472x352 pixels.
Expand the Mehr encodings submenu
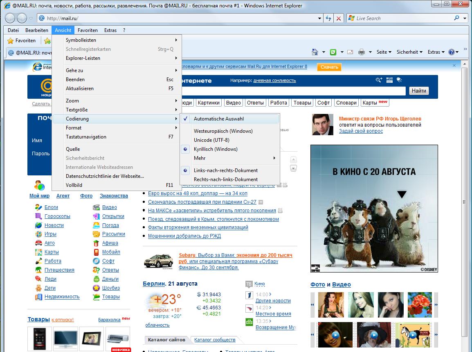230,158
